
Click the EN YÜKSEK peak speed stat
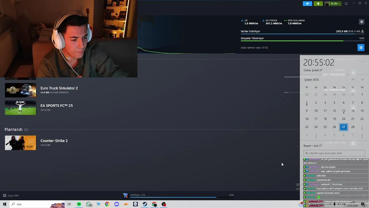tap(272, 22)
